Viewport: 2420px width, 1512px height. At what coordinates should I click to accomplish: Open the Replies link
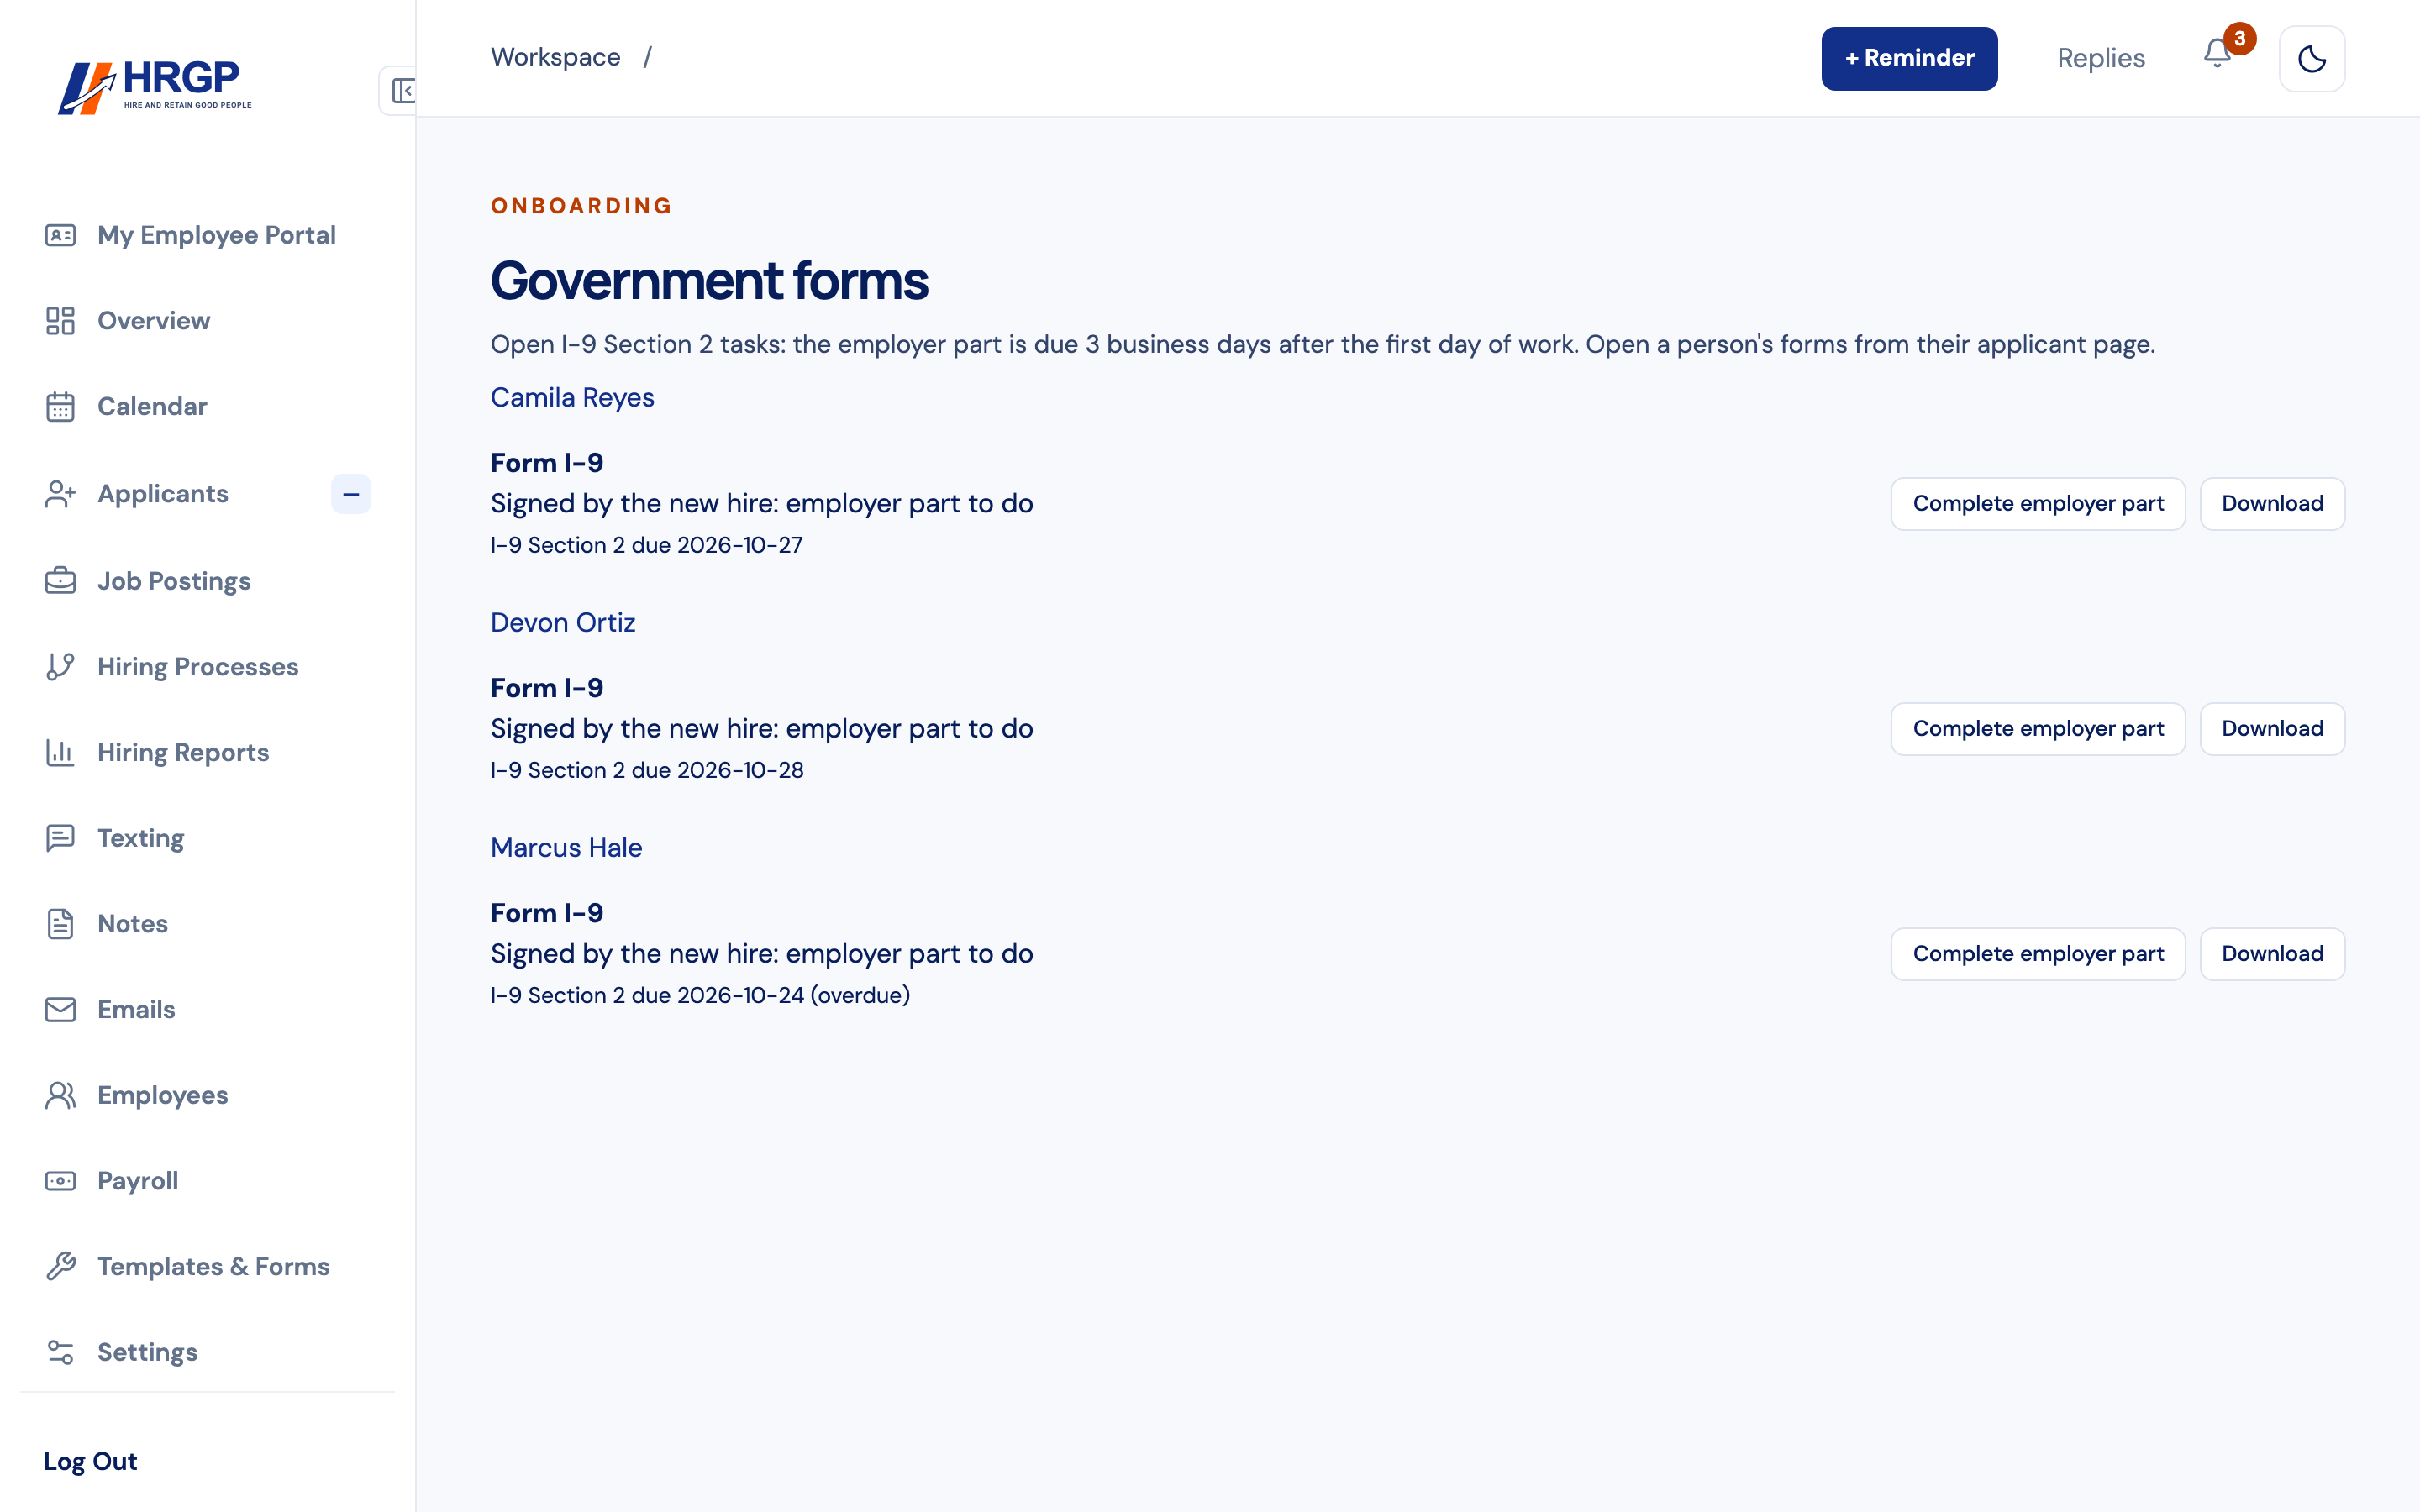pyautogui.click(x=2100, y=59)
